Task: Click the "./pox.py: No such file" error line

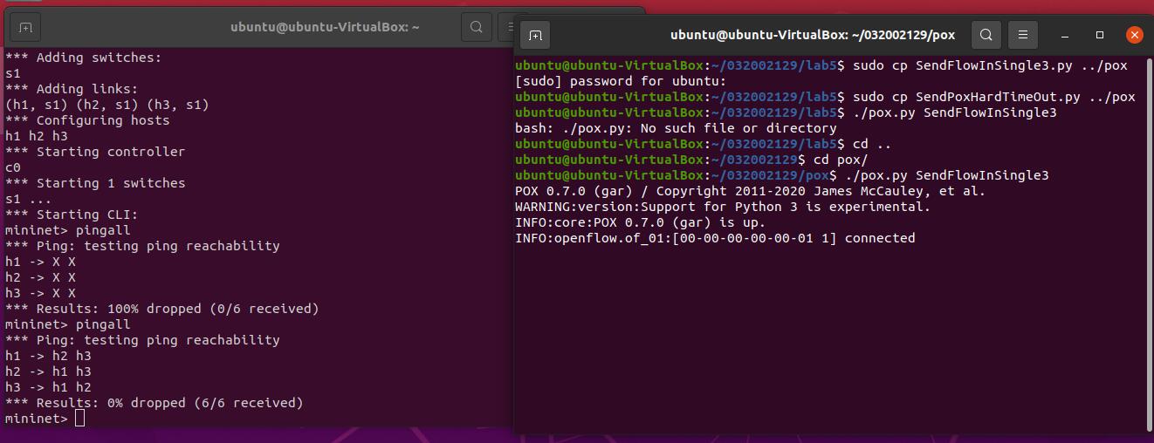Action: point(676,128)
